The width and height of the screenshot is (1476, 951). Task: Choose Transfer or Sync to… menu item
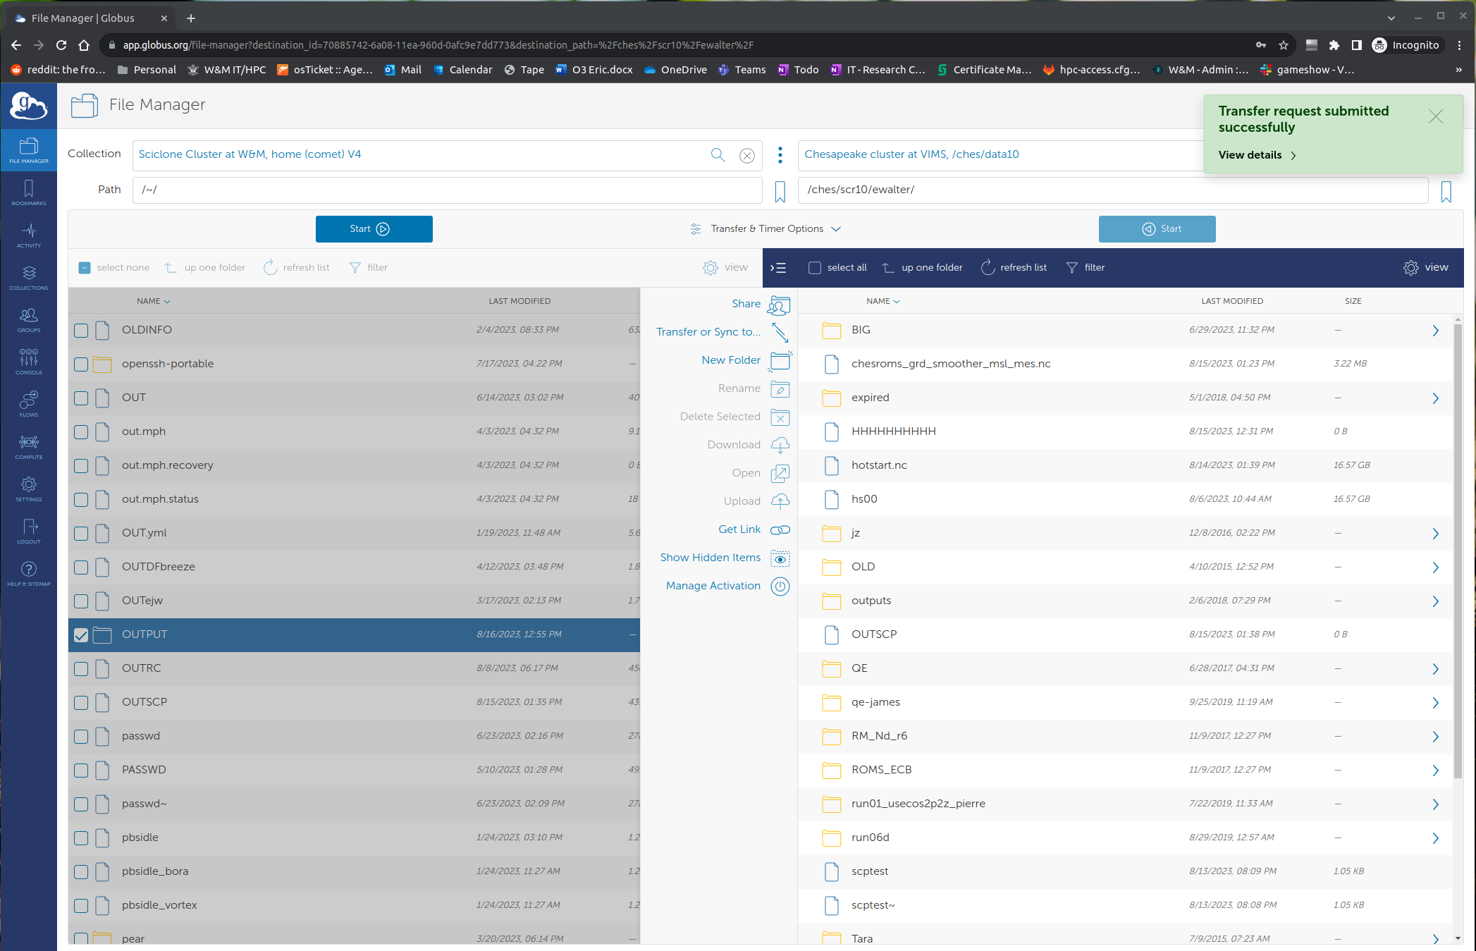pos(708,332)
